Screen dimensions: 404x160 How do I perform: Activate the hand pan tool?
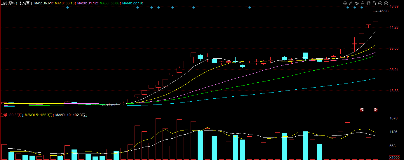[x=368, y=3]
